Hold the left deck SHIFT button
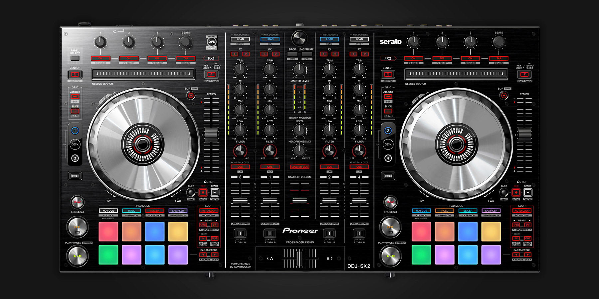The image size is (599, 299). point(75,176)
